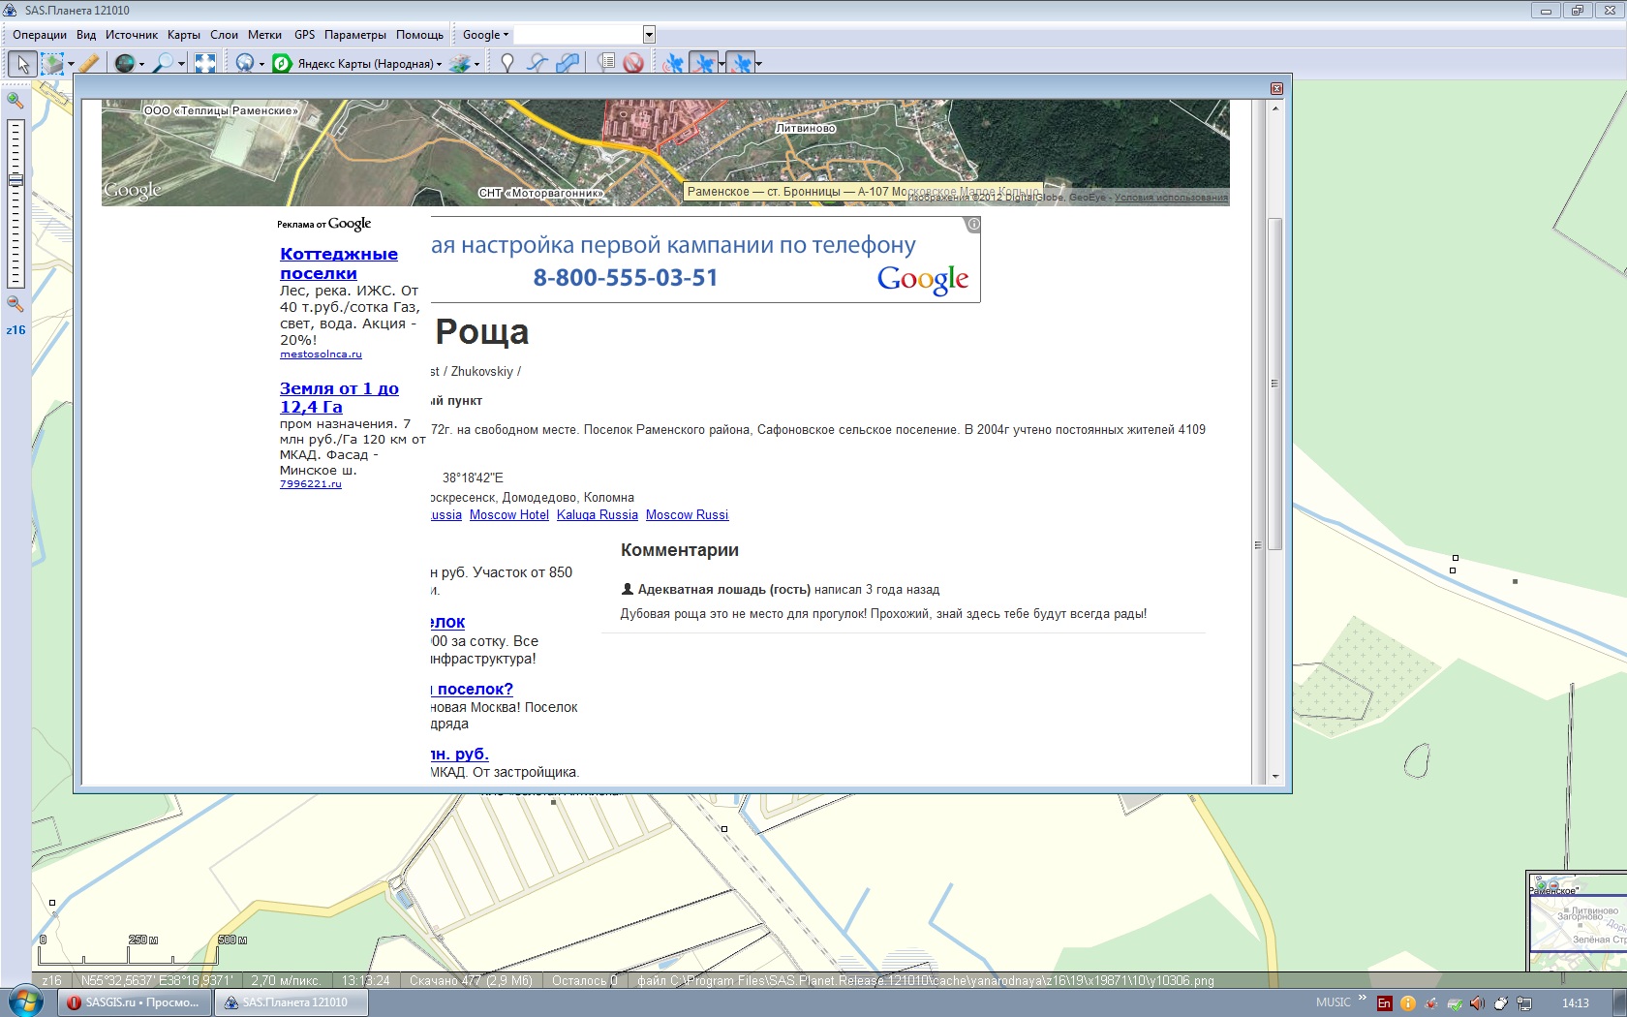This screenshot has height=1017, width=1627.
Task: Click the zoom in magnifier icon
Action: (15, 100)
